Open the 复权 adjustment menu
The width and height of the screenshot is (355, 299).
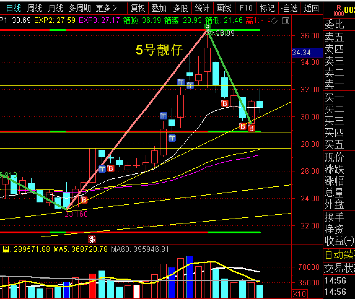(138, 8)
